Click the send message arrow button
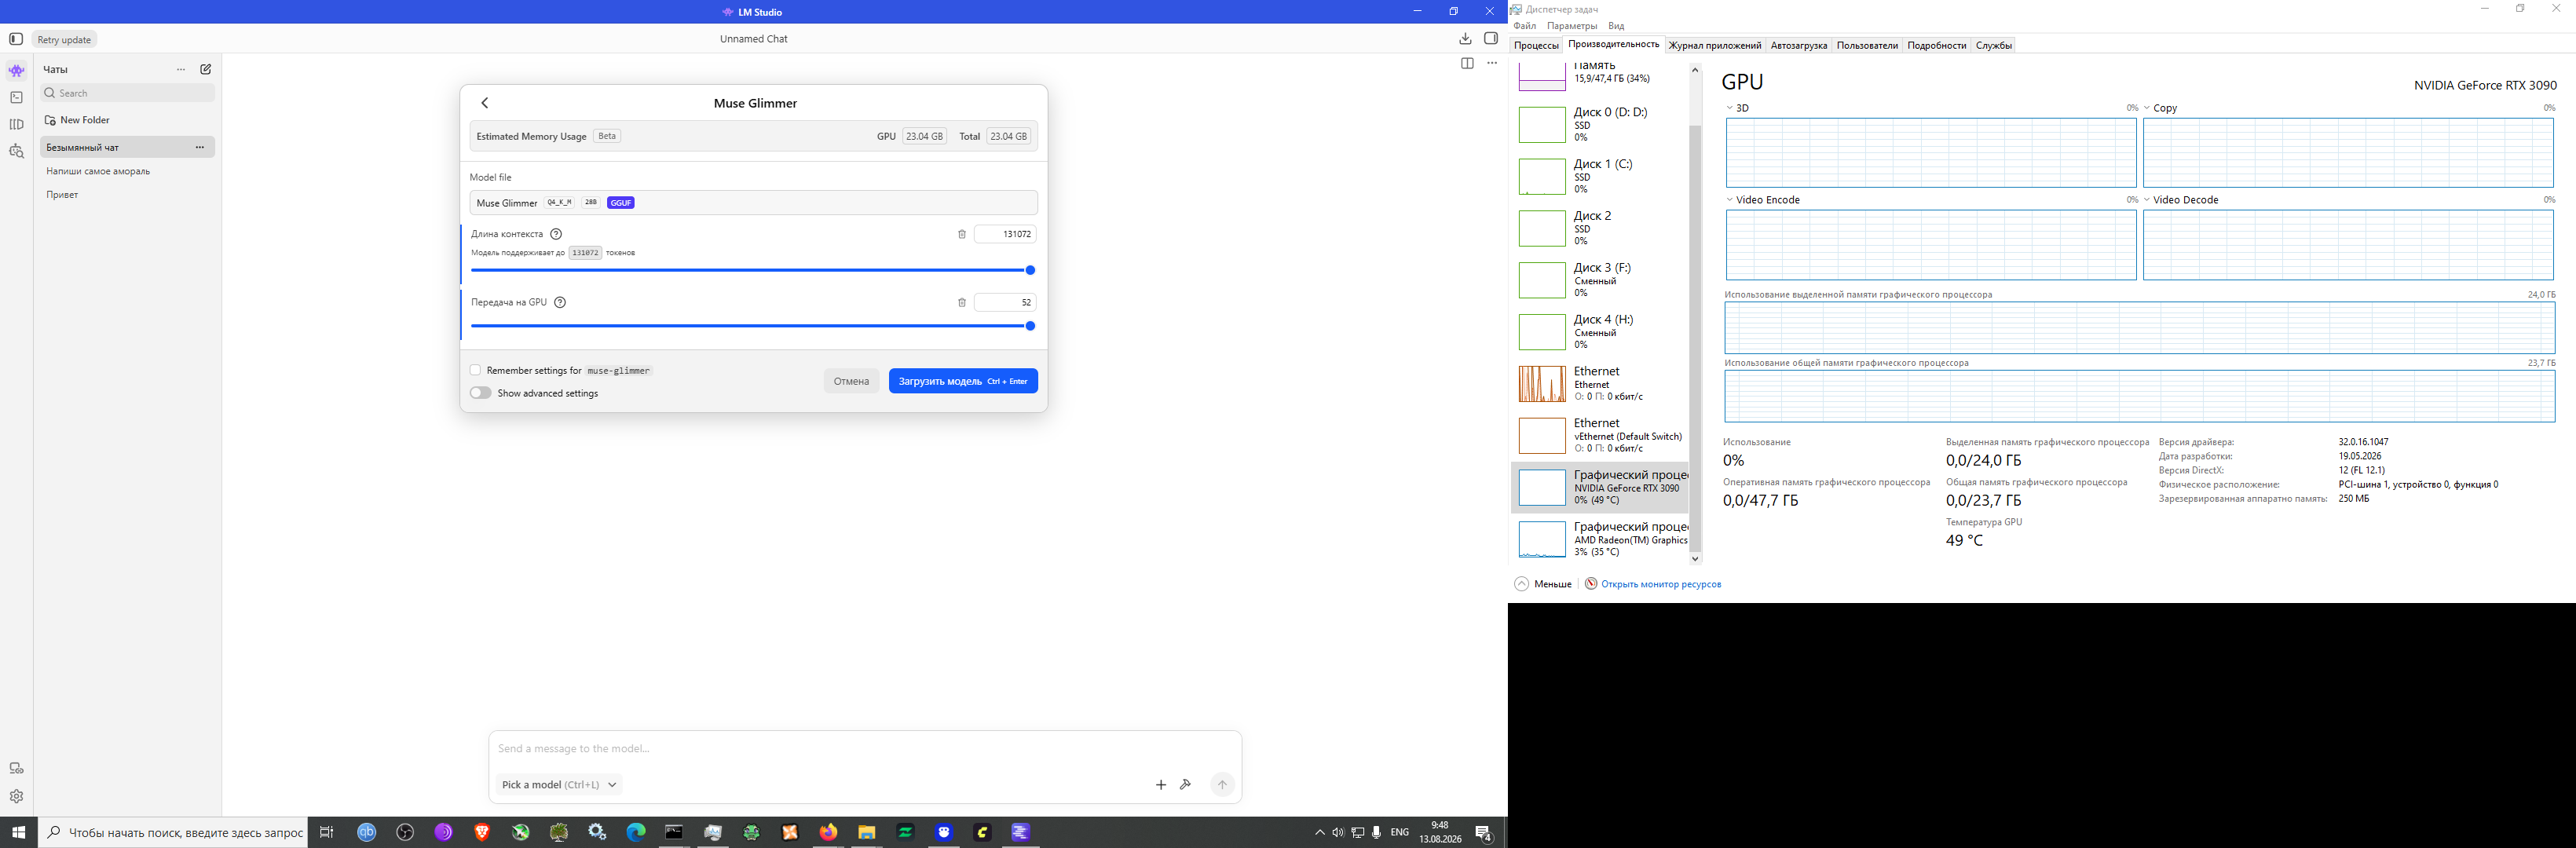The height and width of the screenshot is (848, 2576). (x=1222, y=785)
